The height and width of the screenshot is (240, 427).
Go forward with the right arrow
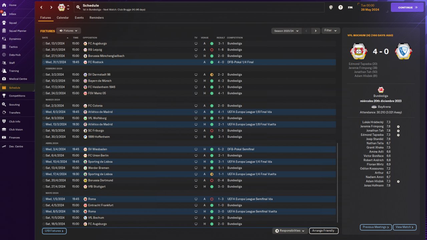(51, 7)
